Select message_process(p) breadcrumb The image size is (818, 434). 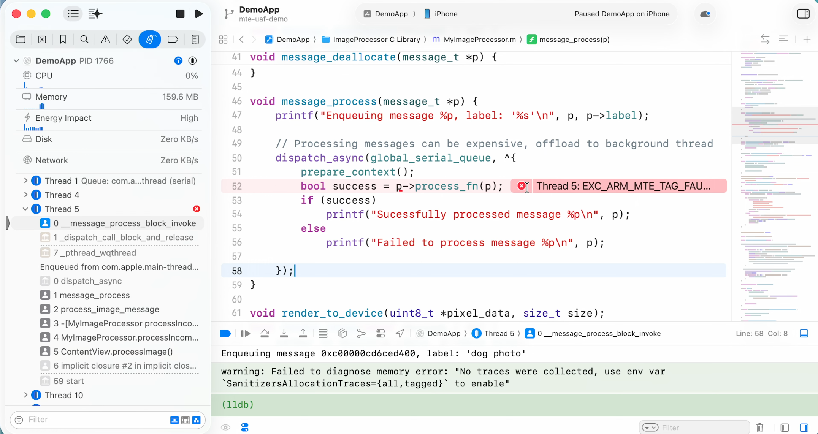click(x=568, y=40)
